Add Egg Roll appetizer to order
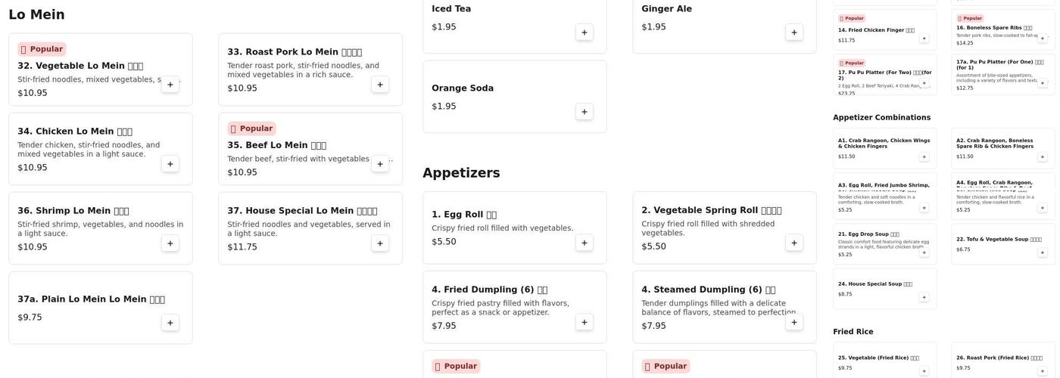The width and height of the screenshot is (1060, 378). [585, 243]
